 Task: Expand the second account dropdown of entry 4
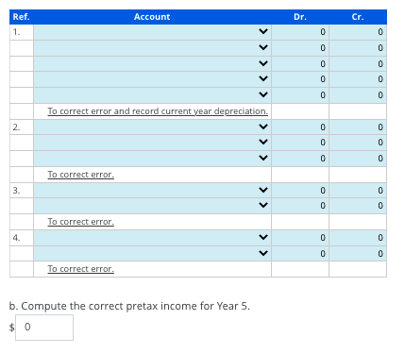[152, 254]
